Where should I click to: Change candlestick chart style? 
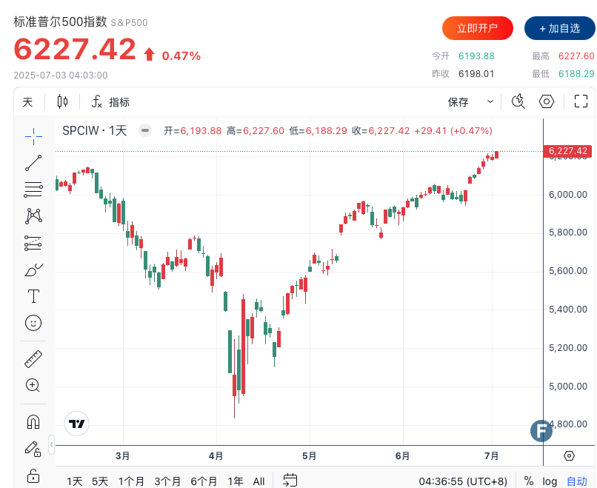62,101
